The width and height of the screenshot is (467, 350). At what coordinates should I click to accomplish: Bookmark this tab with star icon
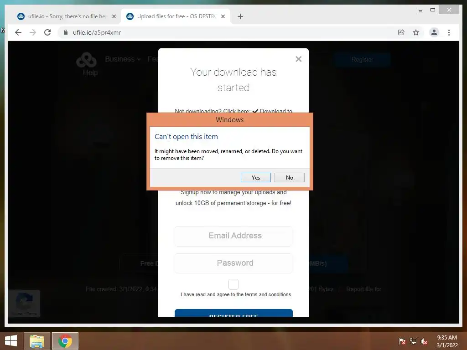[416, 32]
